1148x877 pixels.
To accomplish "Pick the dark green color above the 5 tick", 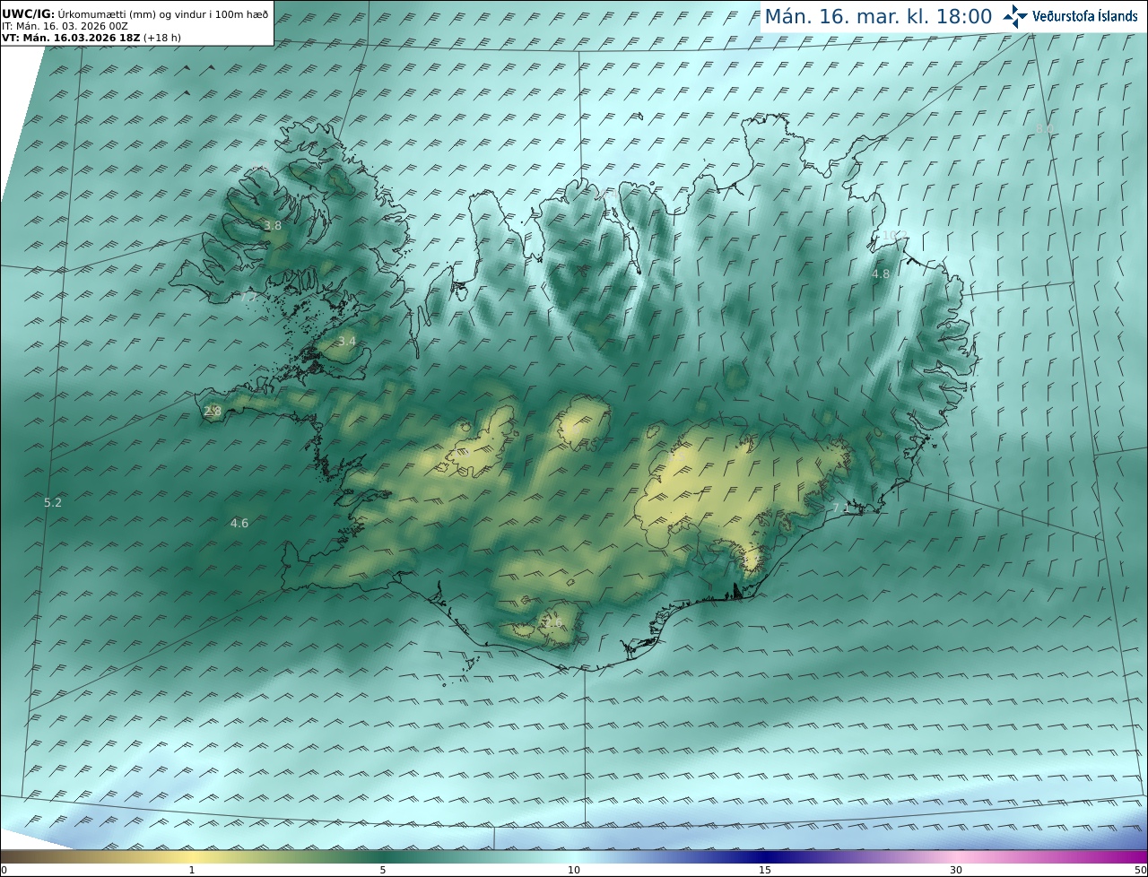I will click(383, 857).
